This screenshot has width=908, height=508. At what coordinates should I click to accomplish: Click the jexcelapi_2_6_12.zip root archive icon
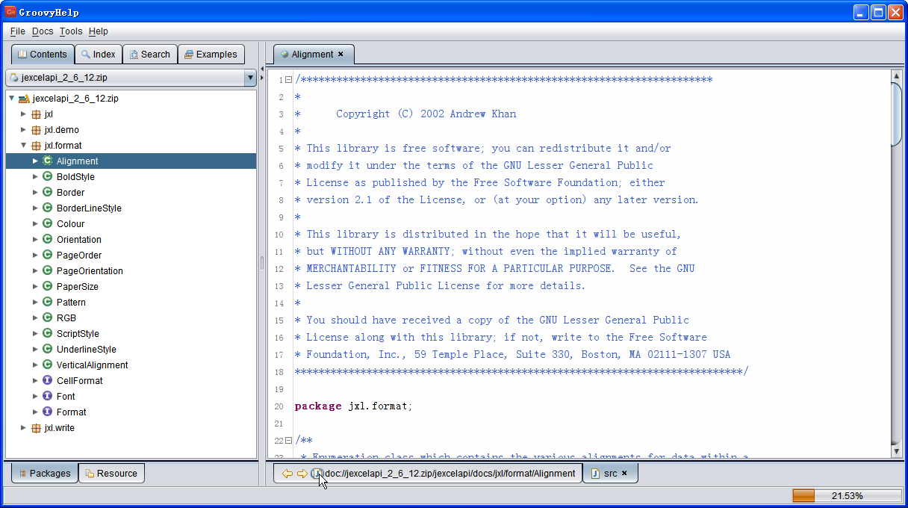tap(24, 99)
